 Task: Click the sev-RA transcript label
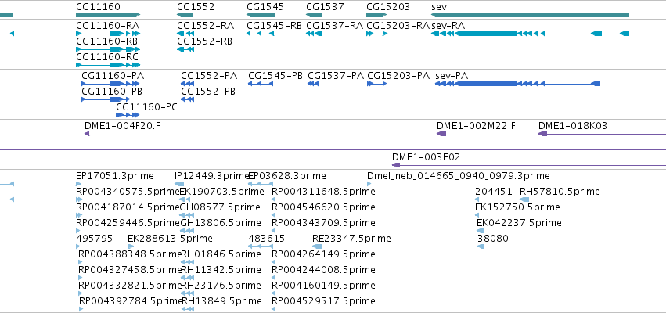pos(448,26)
